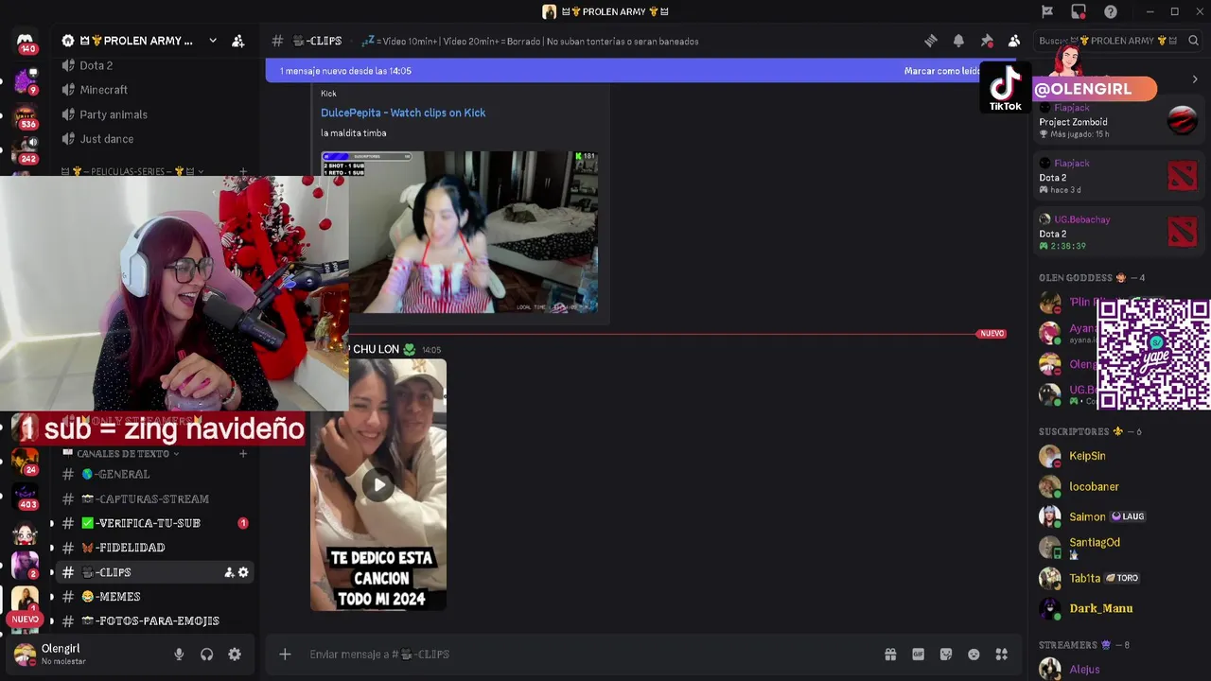Screen dimensions: 1211x681
Task: Open UG.Bebachay Dota 2 activity card
Action: pos(1117,232)
